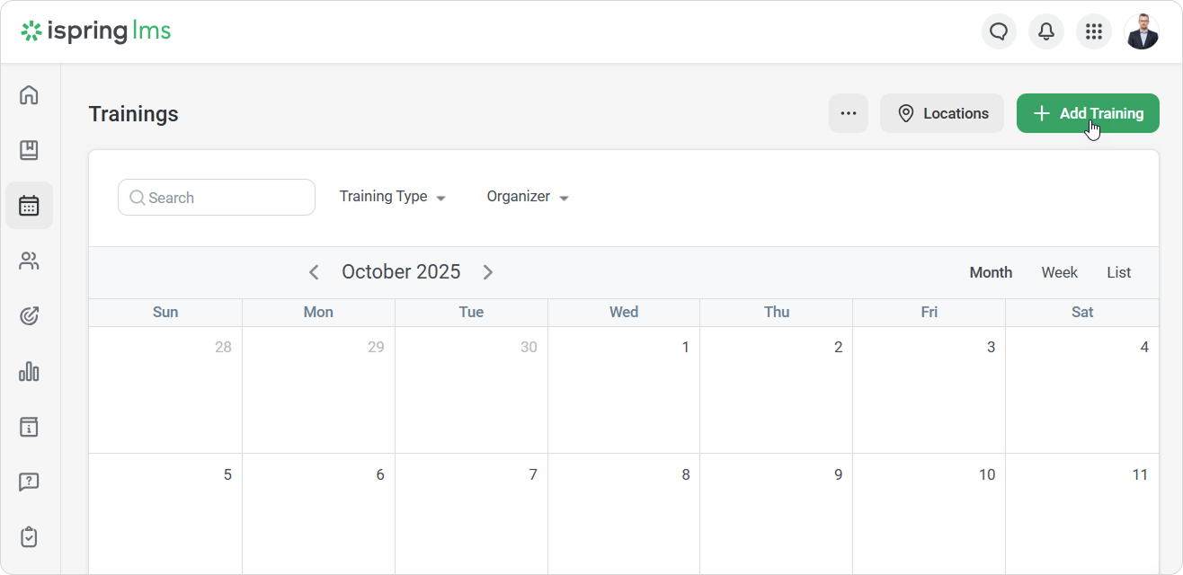Image resolution: width=1183 pixels, height=575 pixels.
Task: Open the Locations button
Action: coord(942,113)
